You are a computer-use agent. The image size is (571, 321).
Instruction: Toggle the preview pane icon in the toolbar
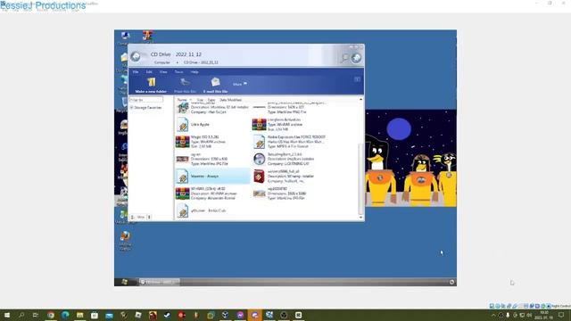(x=357, y=79)
